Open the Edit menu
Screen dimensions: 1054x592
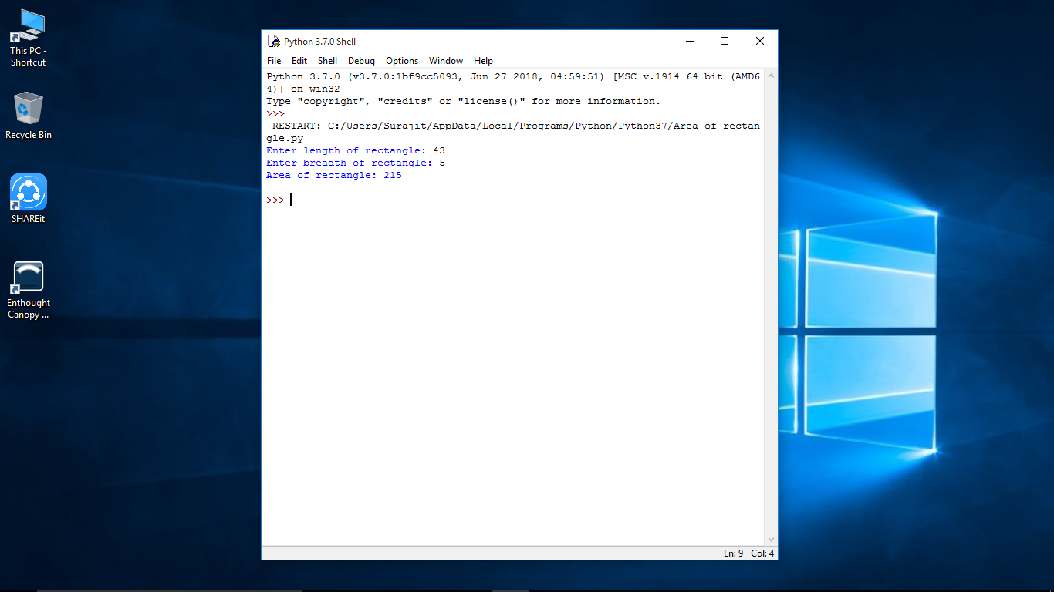click(299, 60)
